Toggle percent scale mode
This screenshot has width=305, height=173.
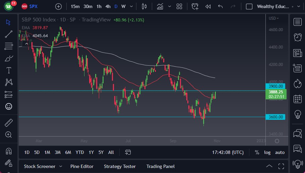tap(257, 152)
